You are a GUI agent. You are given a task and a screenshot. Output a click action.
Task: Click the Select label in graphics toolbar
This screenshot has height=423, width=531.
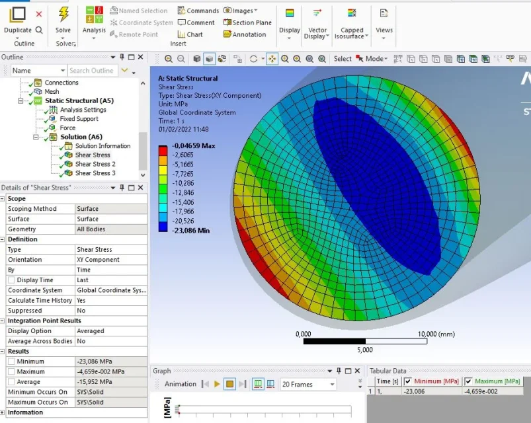click(343, 59)
